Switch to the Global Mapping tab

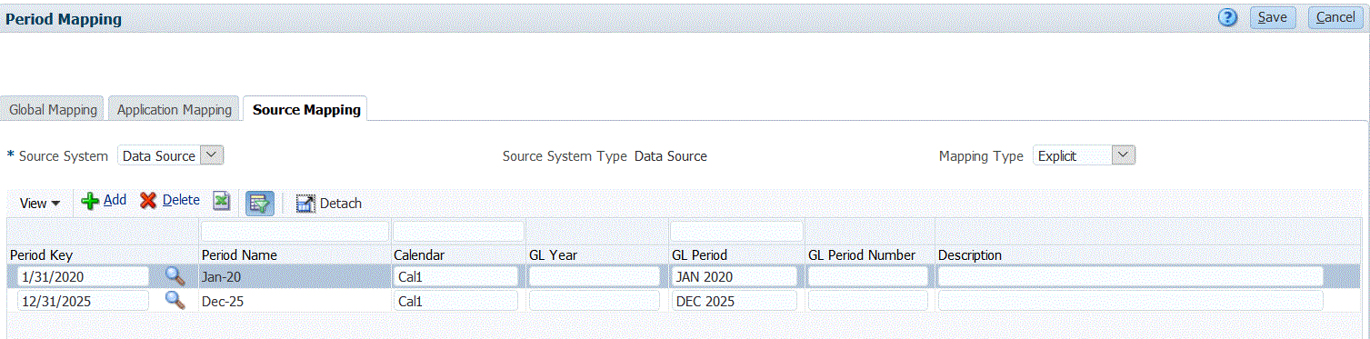pos(53,109)
